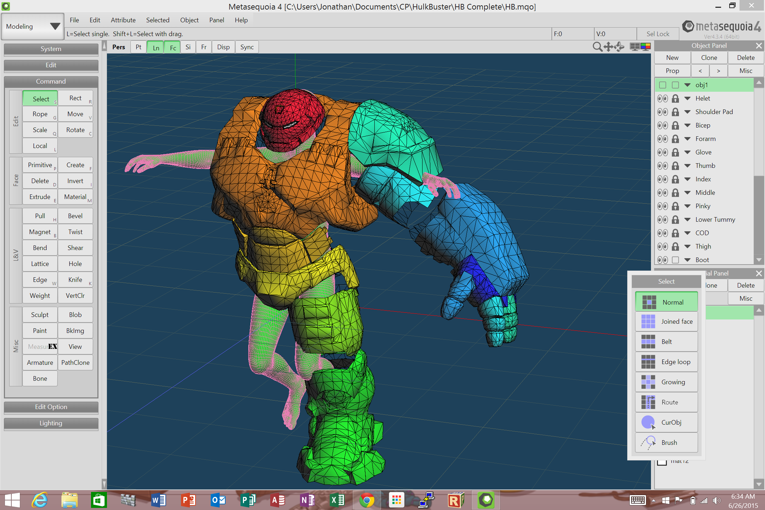Open File Explorer from taskbar
Image resolution: width=765 pixels, height=510 pixels.
click(69, 500)
